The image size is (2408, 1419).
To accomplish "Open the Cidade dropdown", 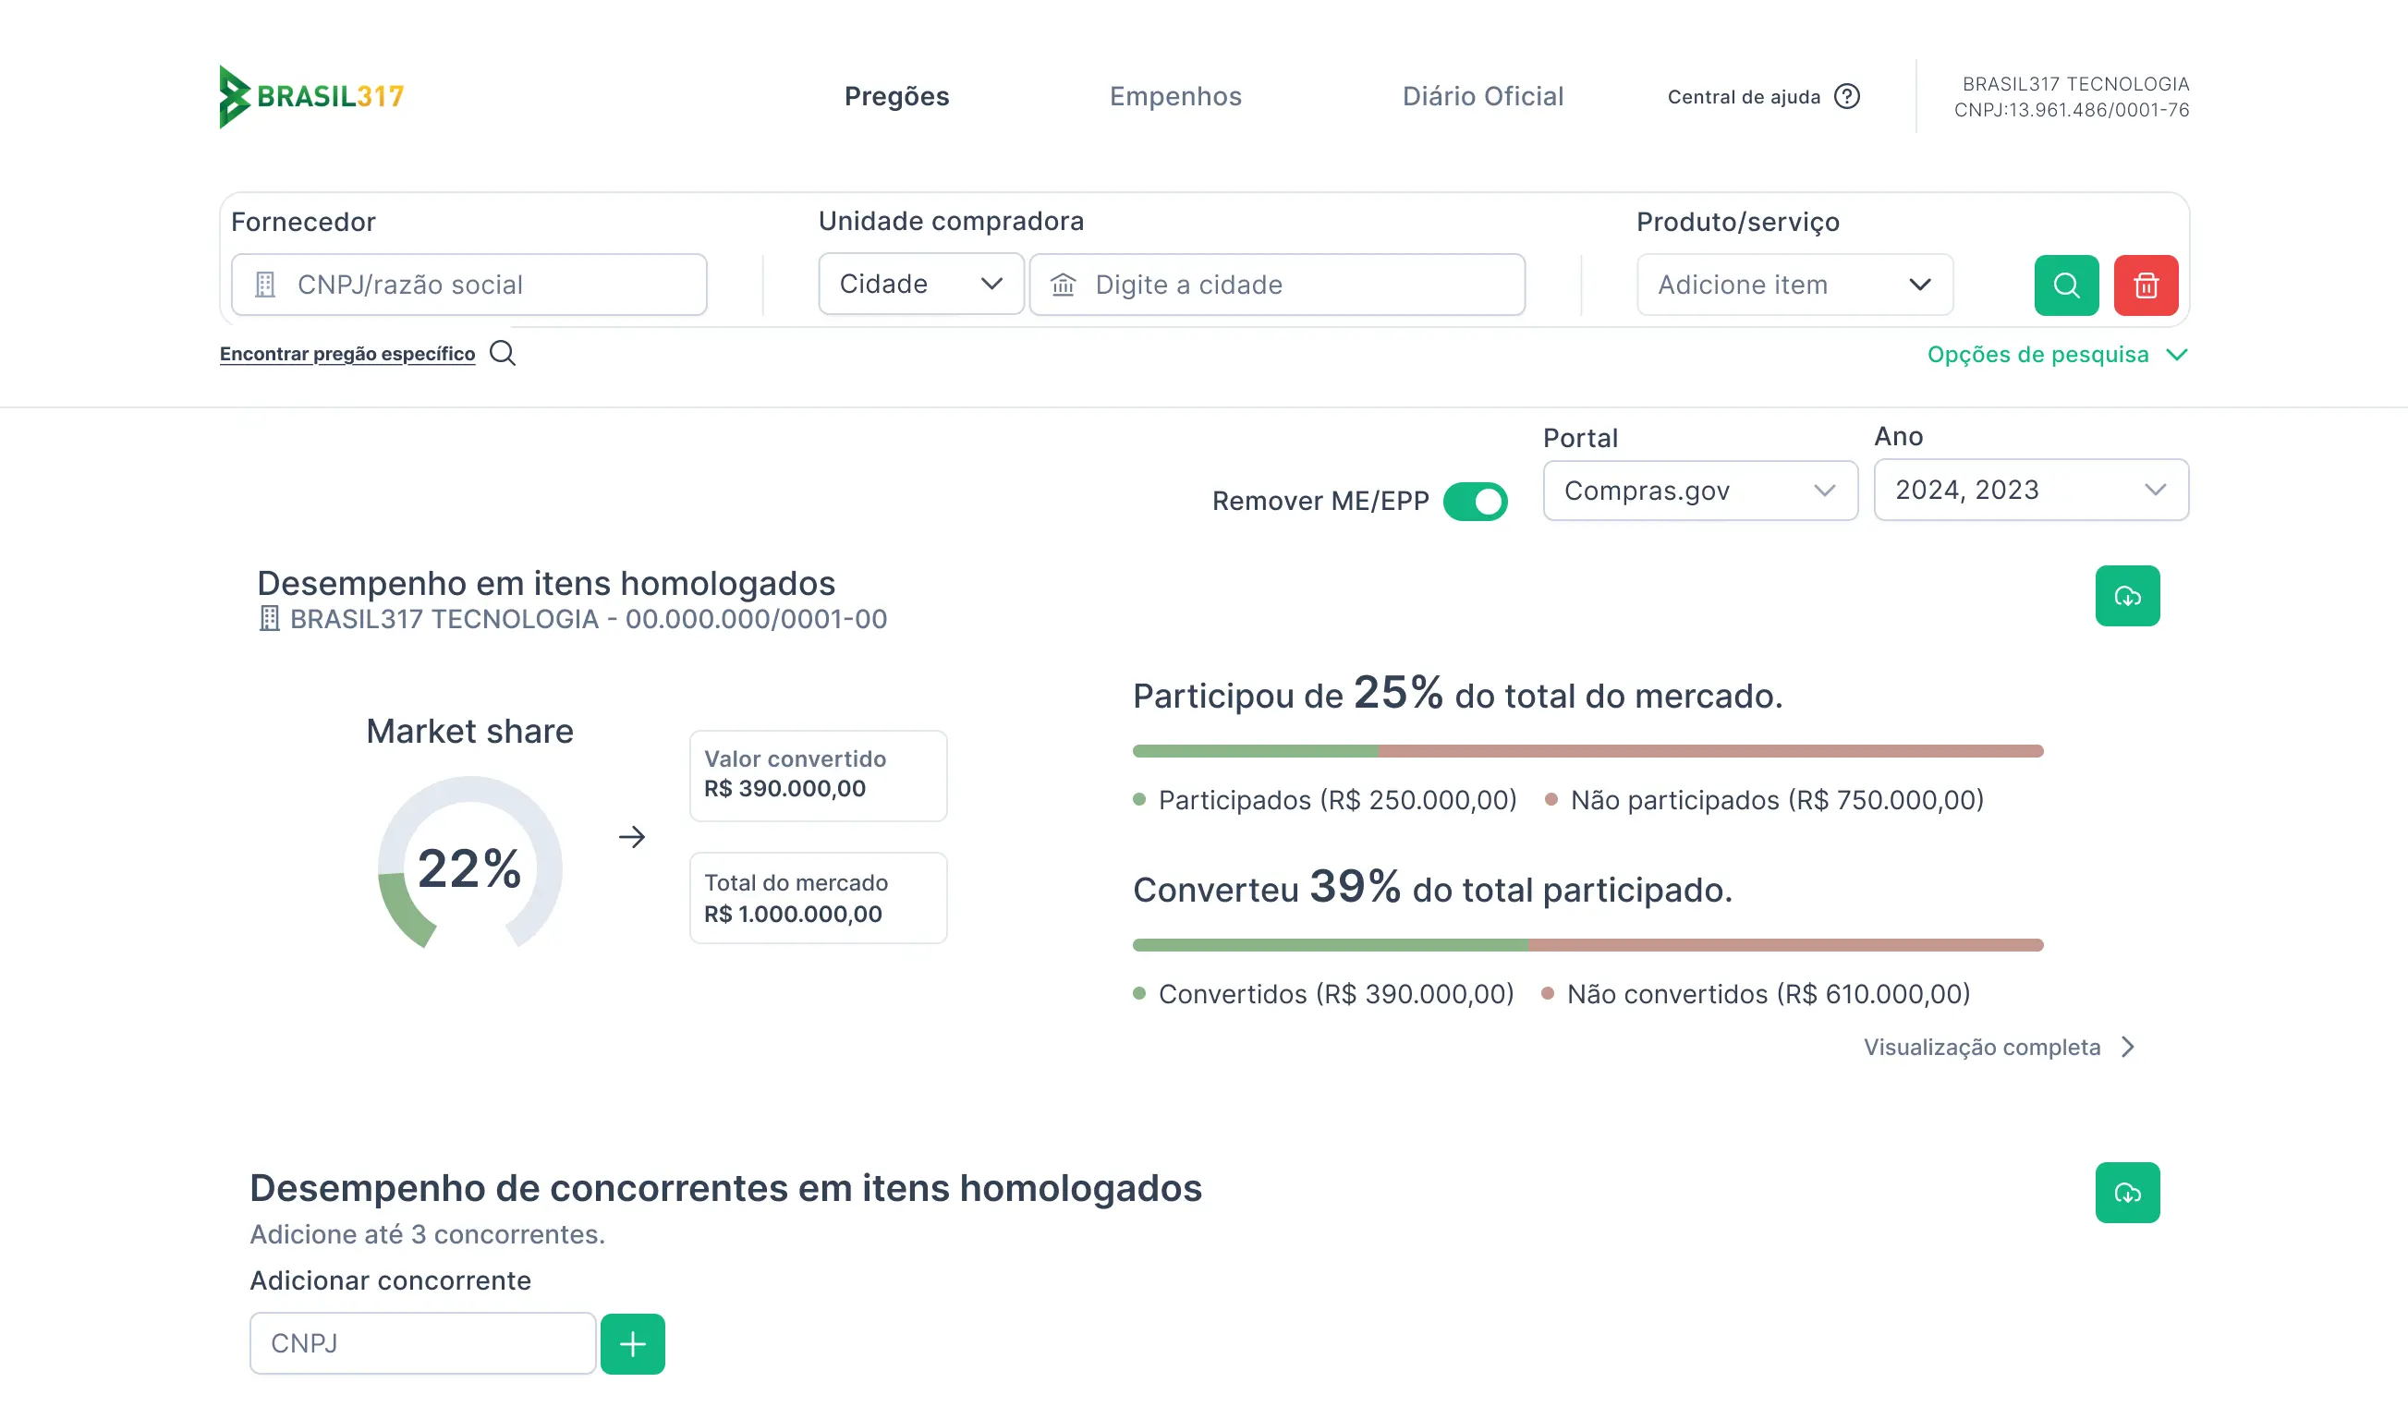I will pos(920,284).
